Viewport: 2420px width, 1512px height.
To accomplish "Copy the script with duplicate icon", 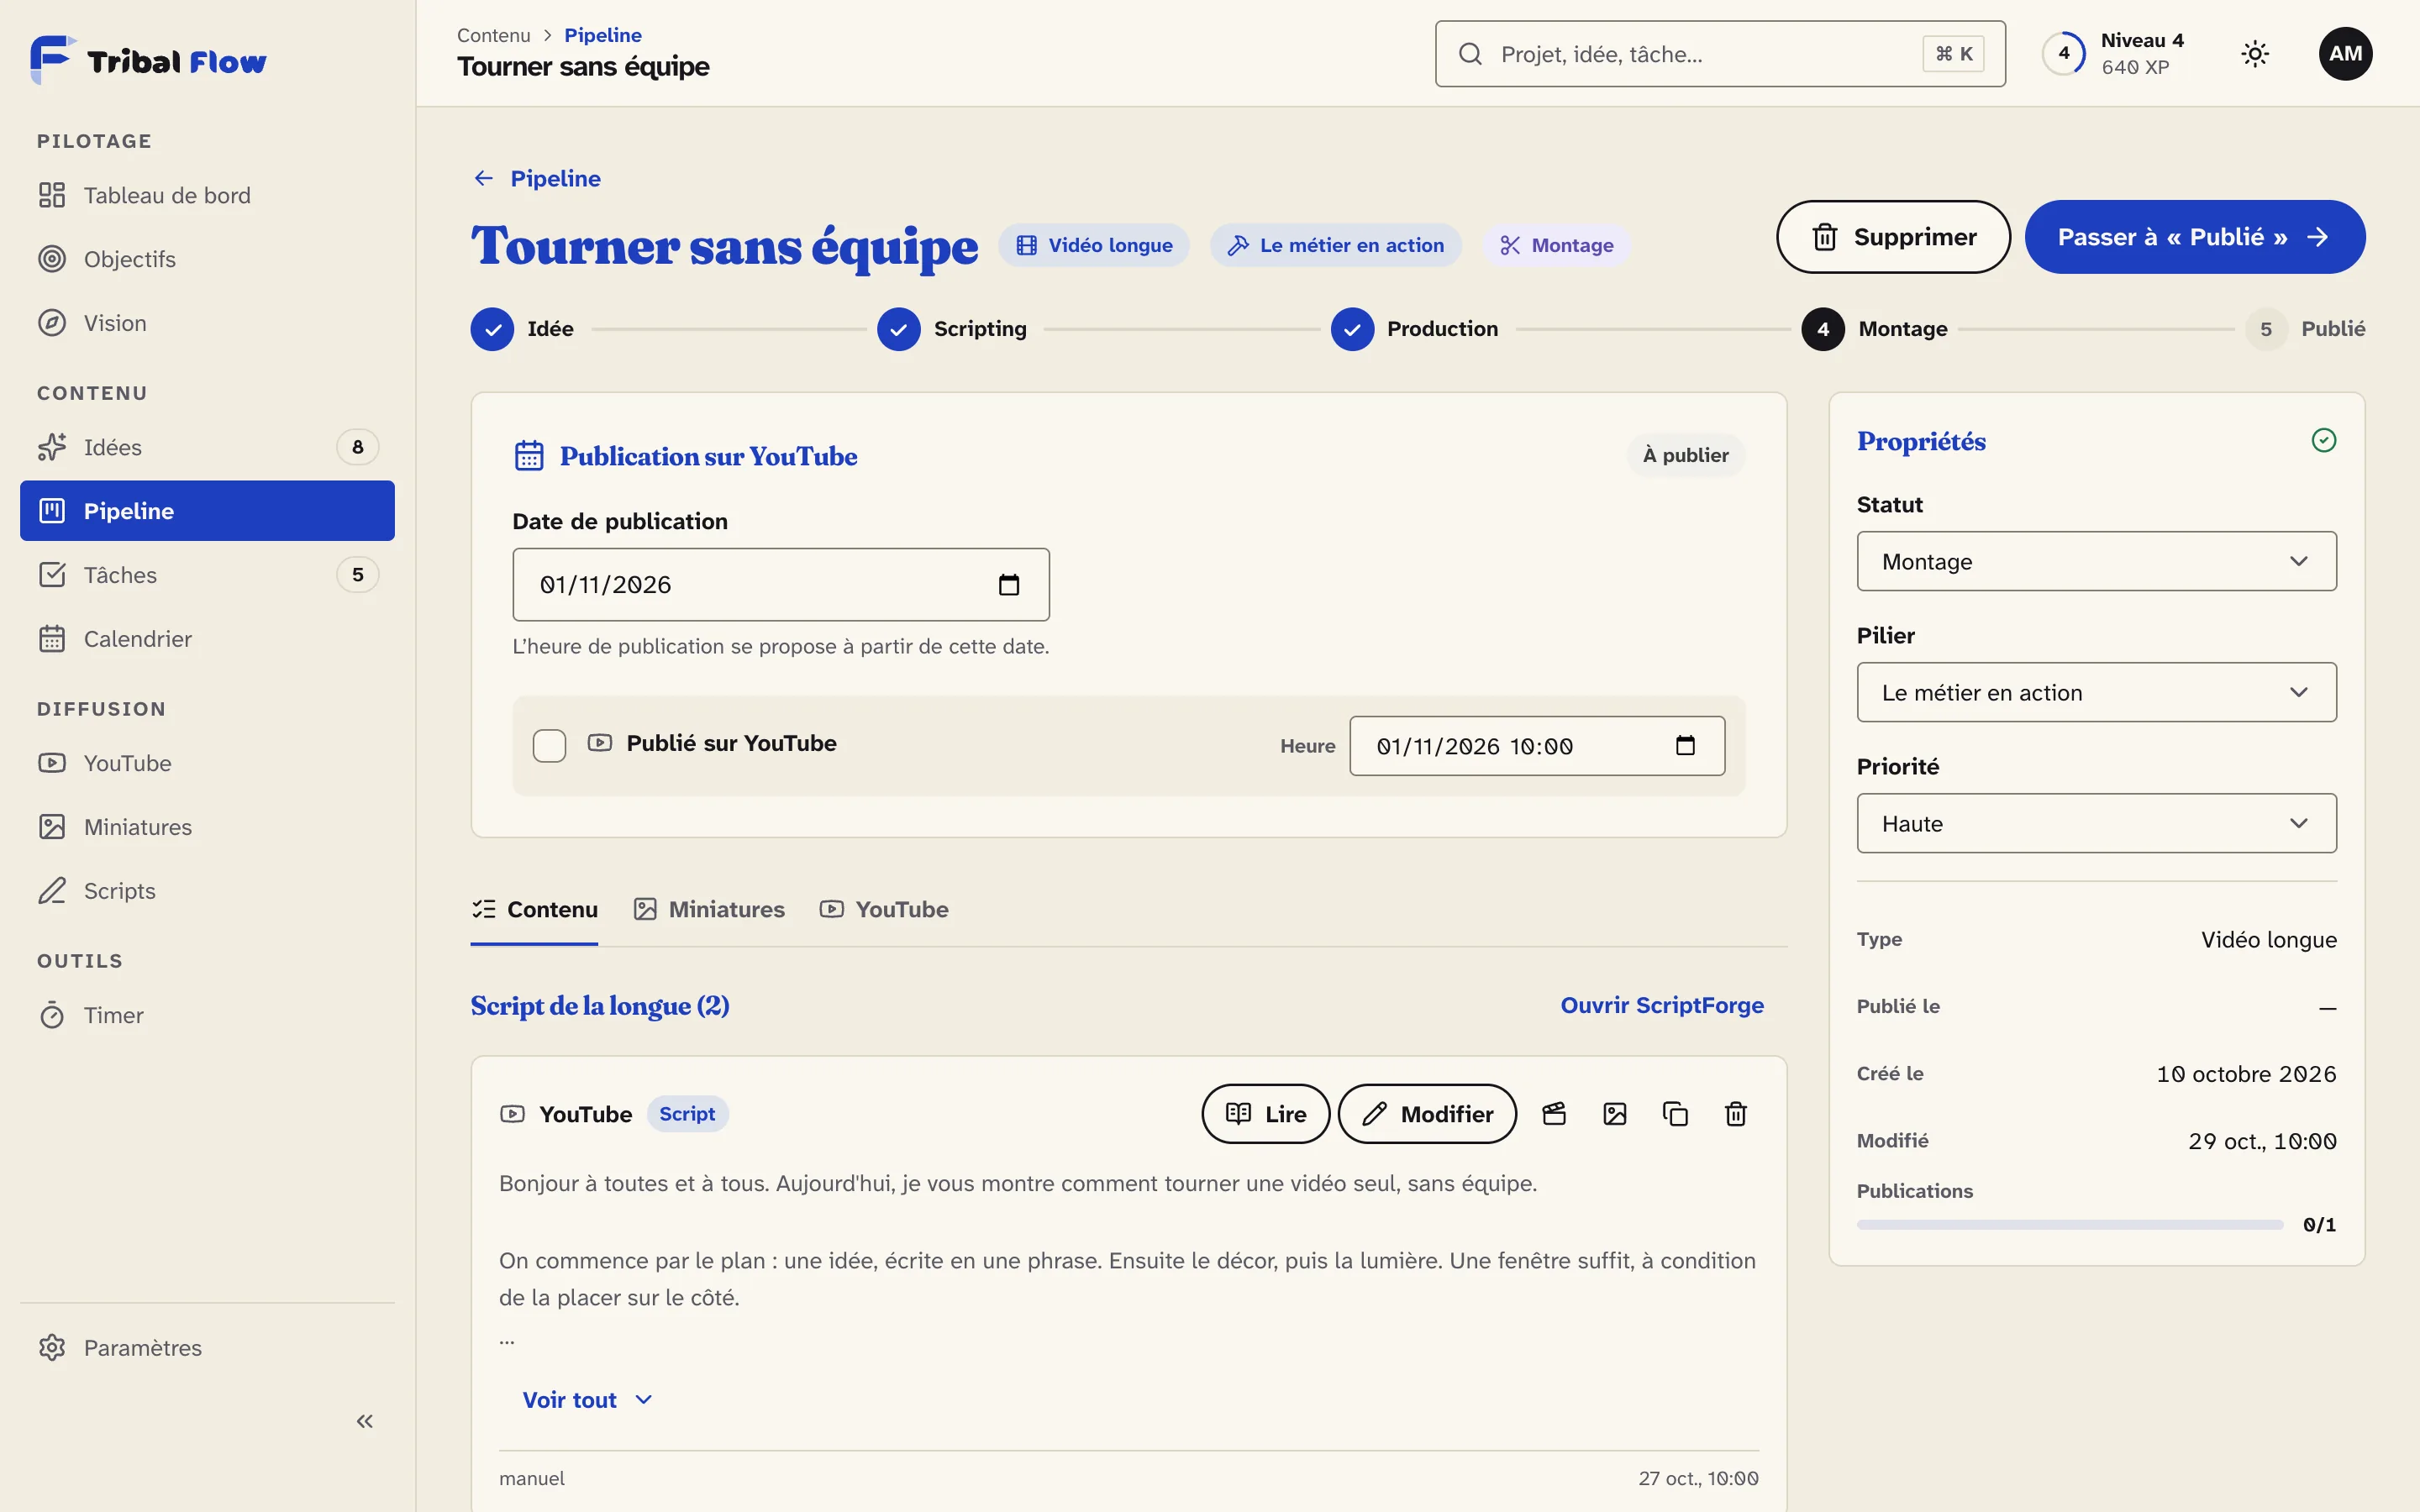I will pos(1675,1114).
